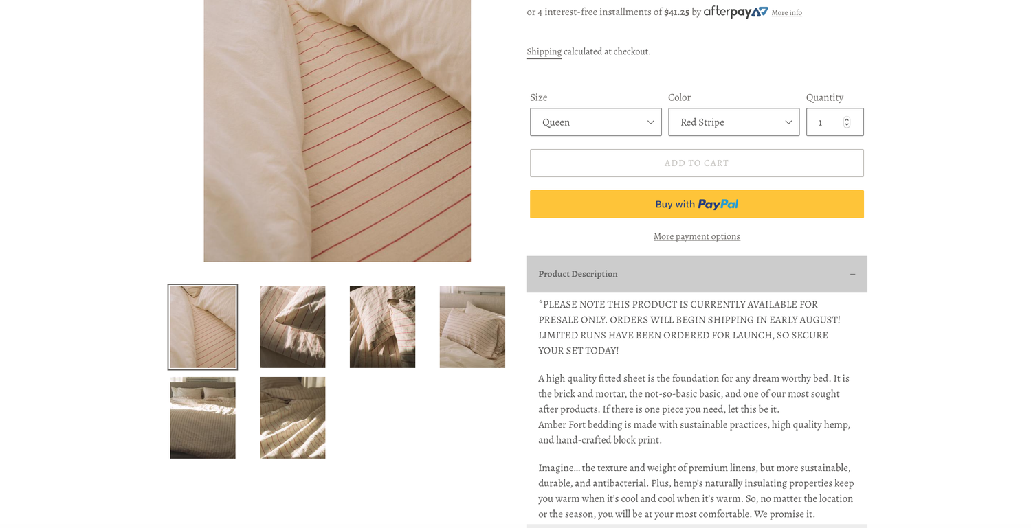This screenshot has width=1031, height=528.
Task: Select sixth thumbnail of rumpled striped sheets
Action: click(x=293, y=417)
